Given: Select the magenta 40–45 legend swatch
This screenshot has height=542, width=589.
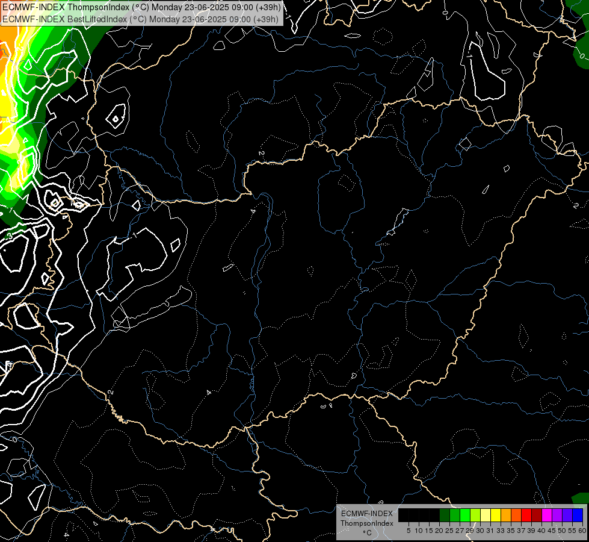Looking at the screenshot, I should click(x=547, y=515).
